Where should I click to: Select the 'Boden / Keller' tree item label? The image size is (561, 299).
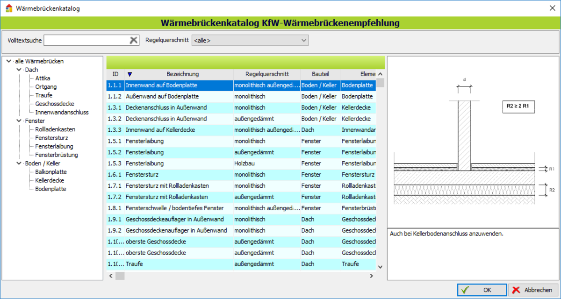pos(43,164)
